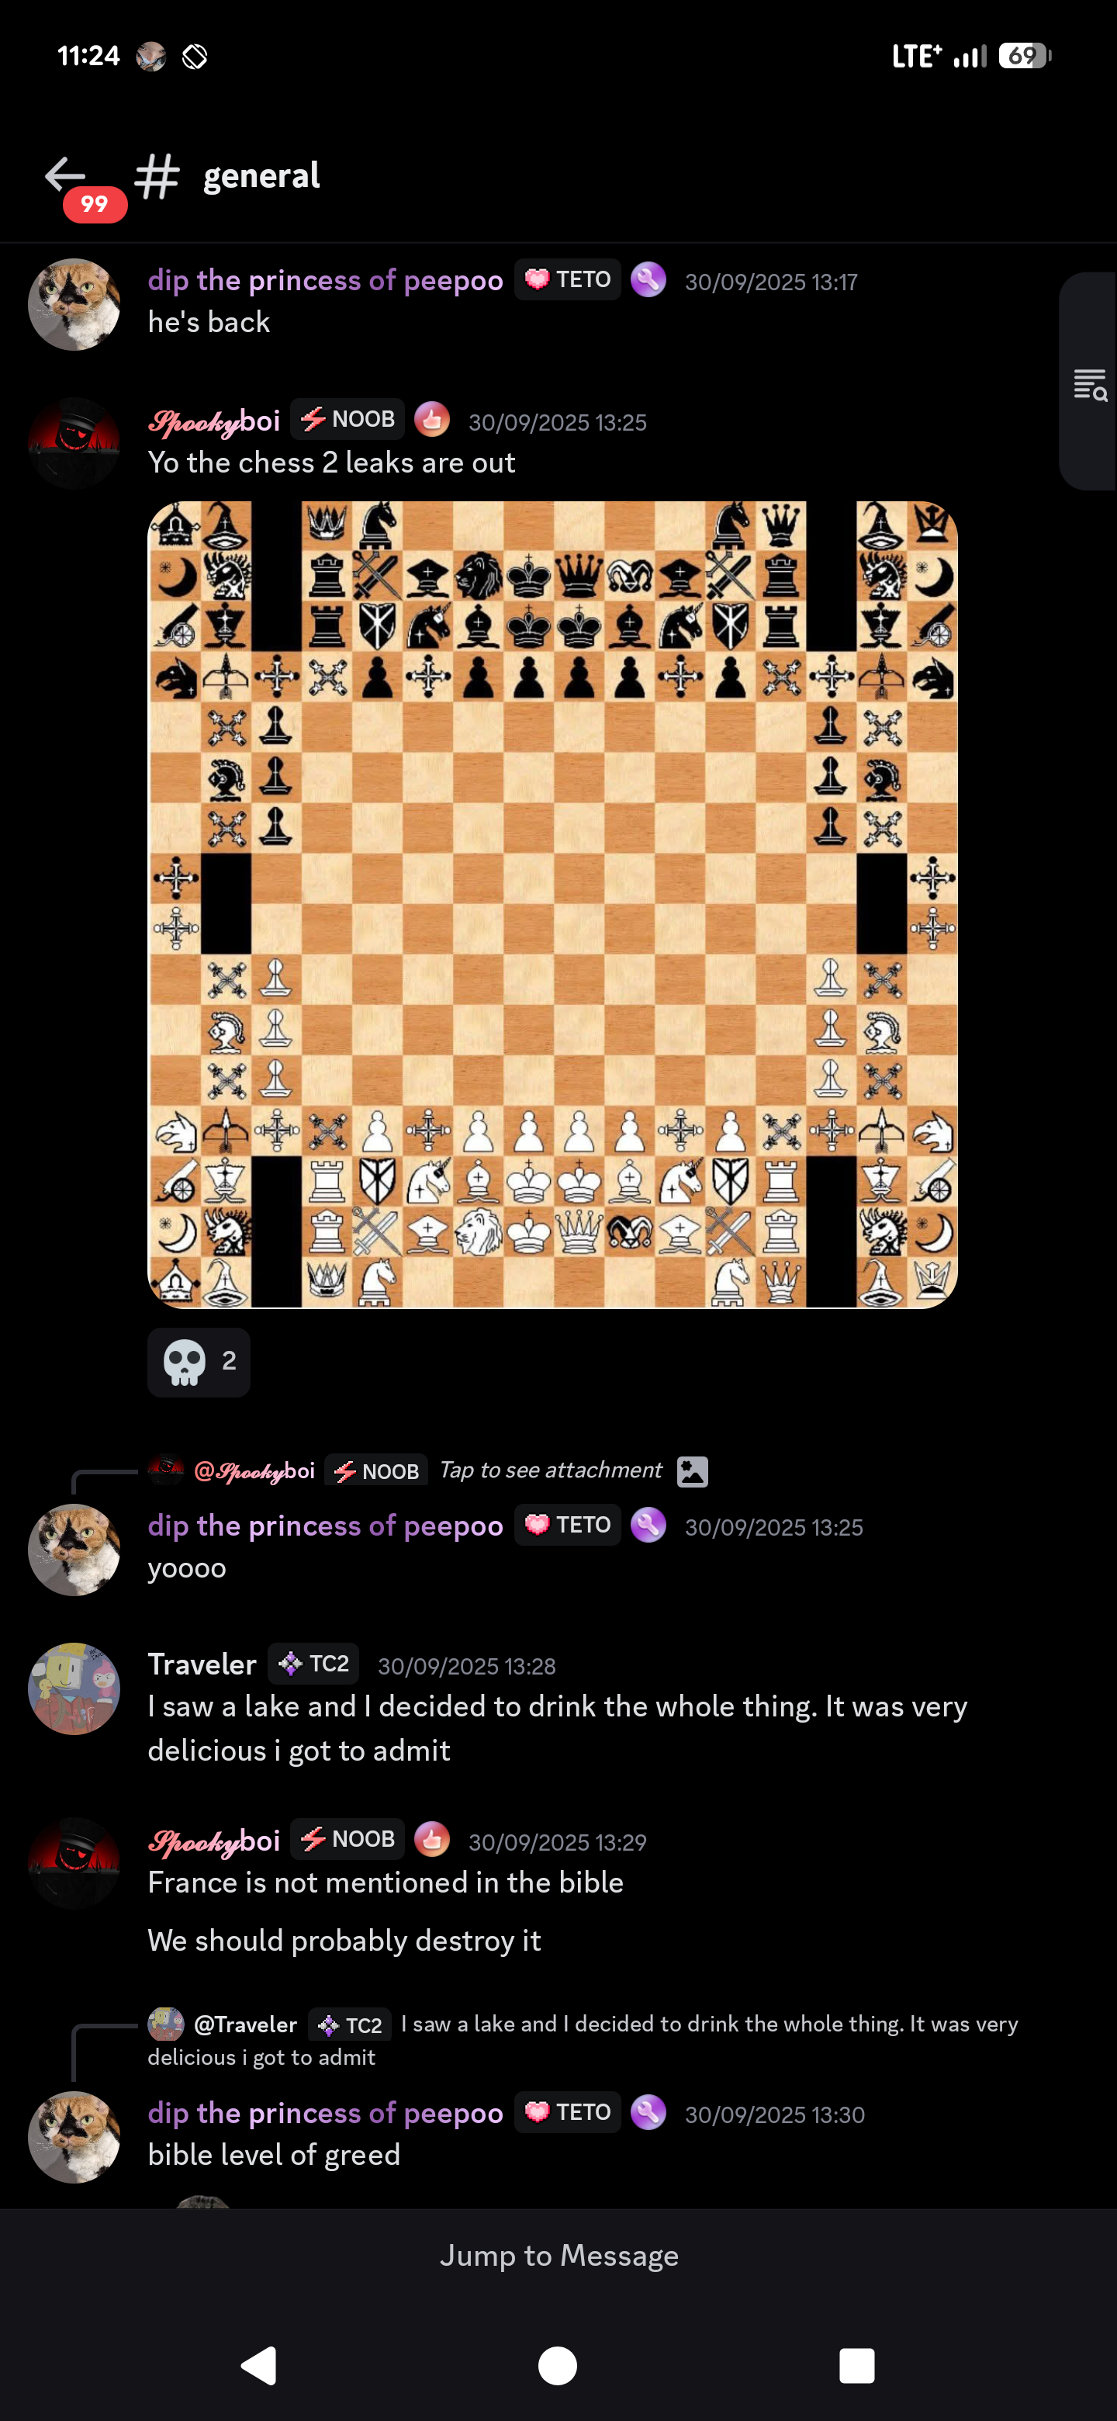Tap the image icon in reply preview
The image size is (1117, 2421).
[693, 1470]
